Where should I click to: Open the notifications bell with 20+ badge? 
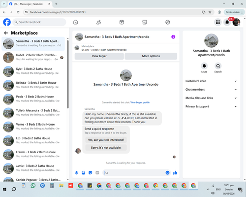pyautogui.click(x=227, y=22)
